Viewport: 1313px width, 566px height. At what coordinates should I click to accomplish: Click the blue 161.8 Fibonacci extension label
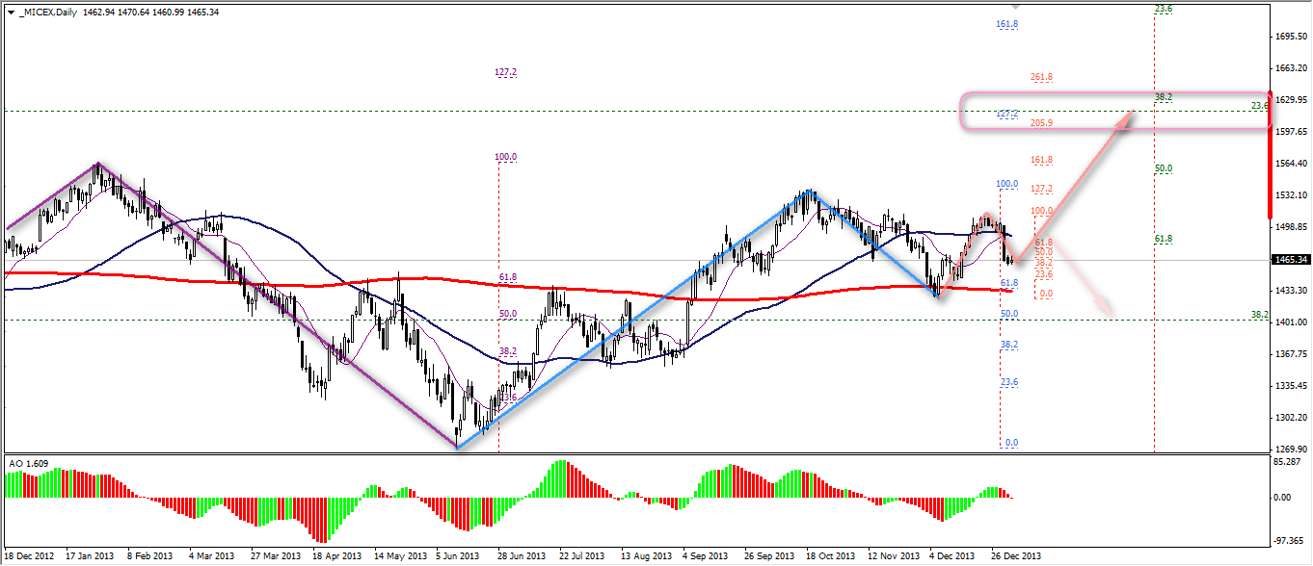[1007, 24]
